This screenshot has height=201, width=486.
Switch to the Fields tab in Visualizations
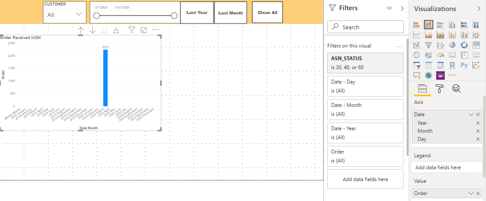point(423,89)
